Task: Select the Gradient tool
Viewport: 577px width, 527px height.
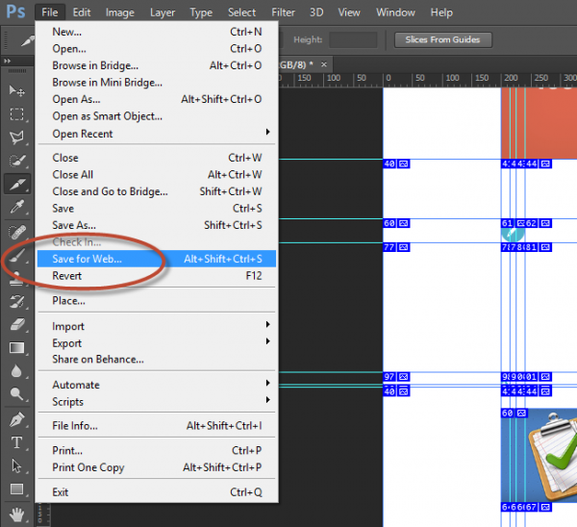Action: coord(16,348)
